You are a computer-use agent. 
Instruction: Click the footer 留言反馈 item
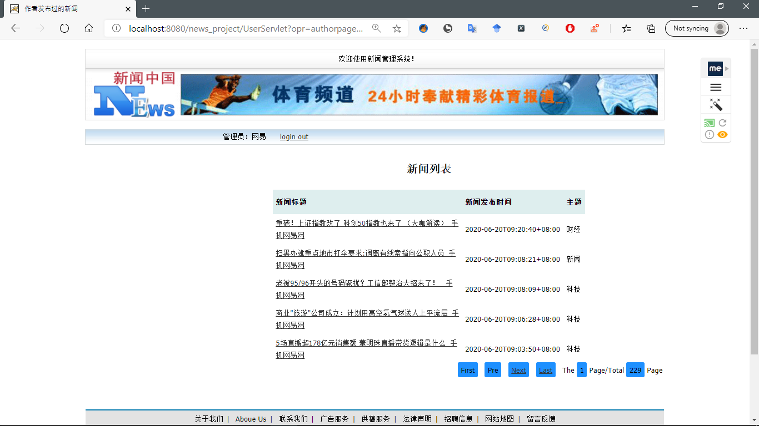(541, 419)
